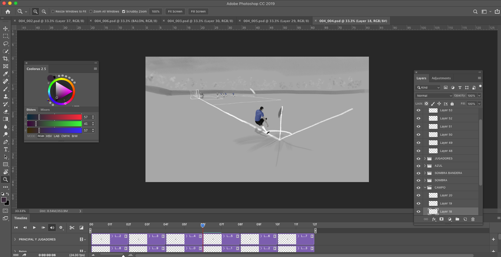Select the Lasso tool
This screenshot has width=501, height=257.
[6, 44]
